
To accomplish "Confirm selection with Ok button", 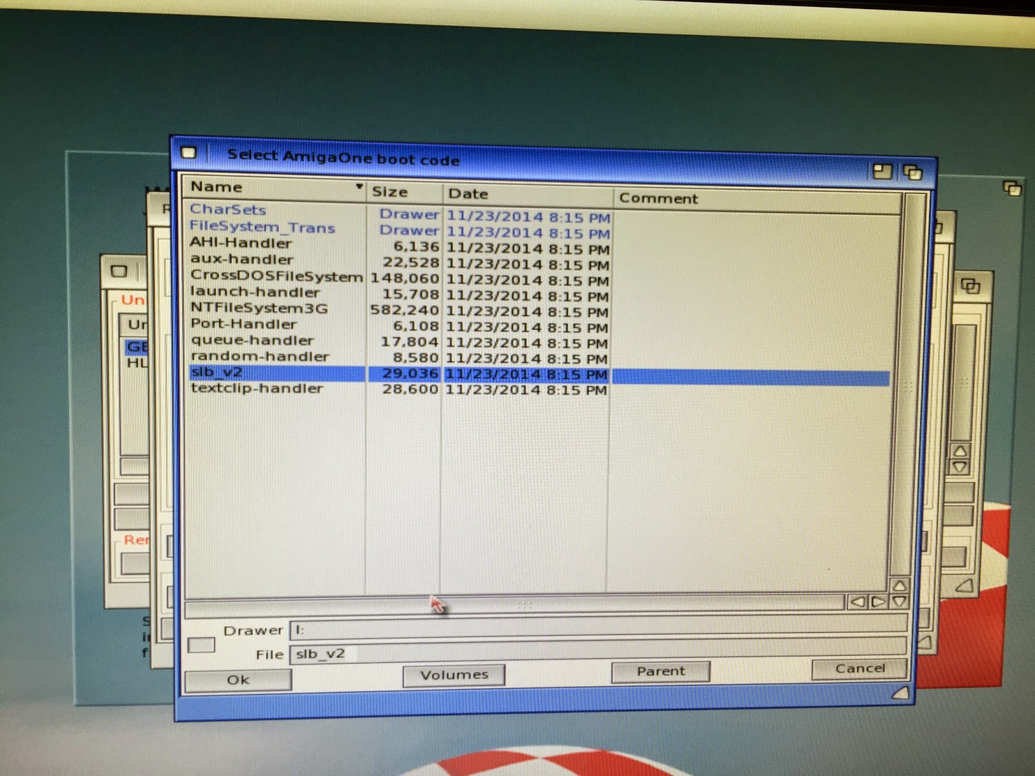I will [238, 680].
